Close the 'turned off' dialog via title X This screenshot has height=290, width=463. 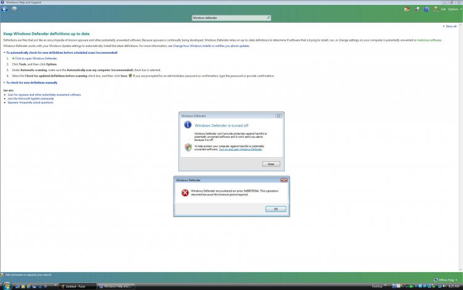coord(278,116)
